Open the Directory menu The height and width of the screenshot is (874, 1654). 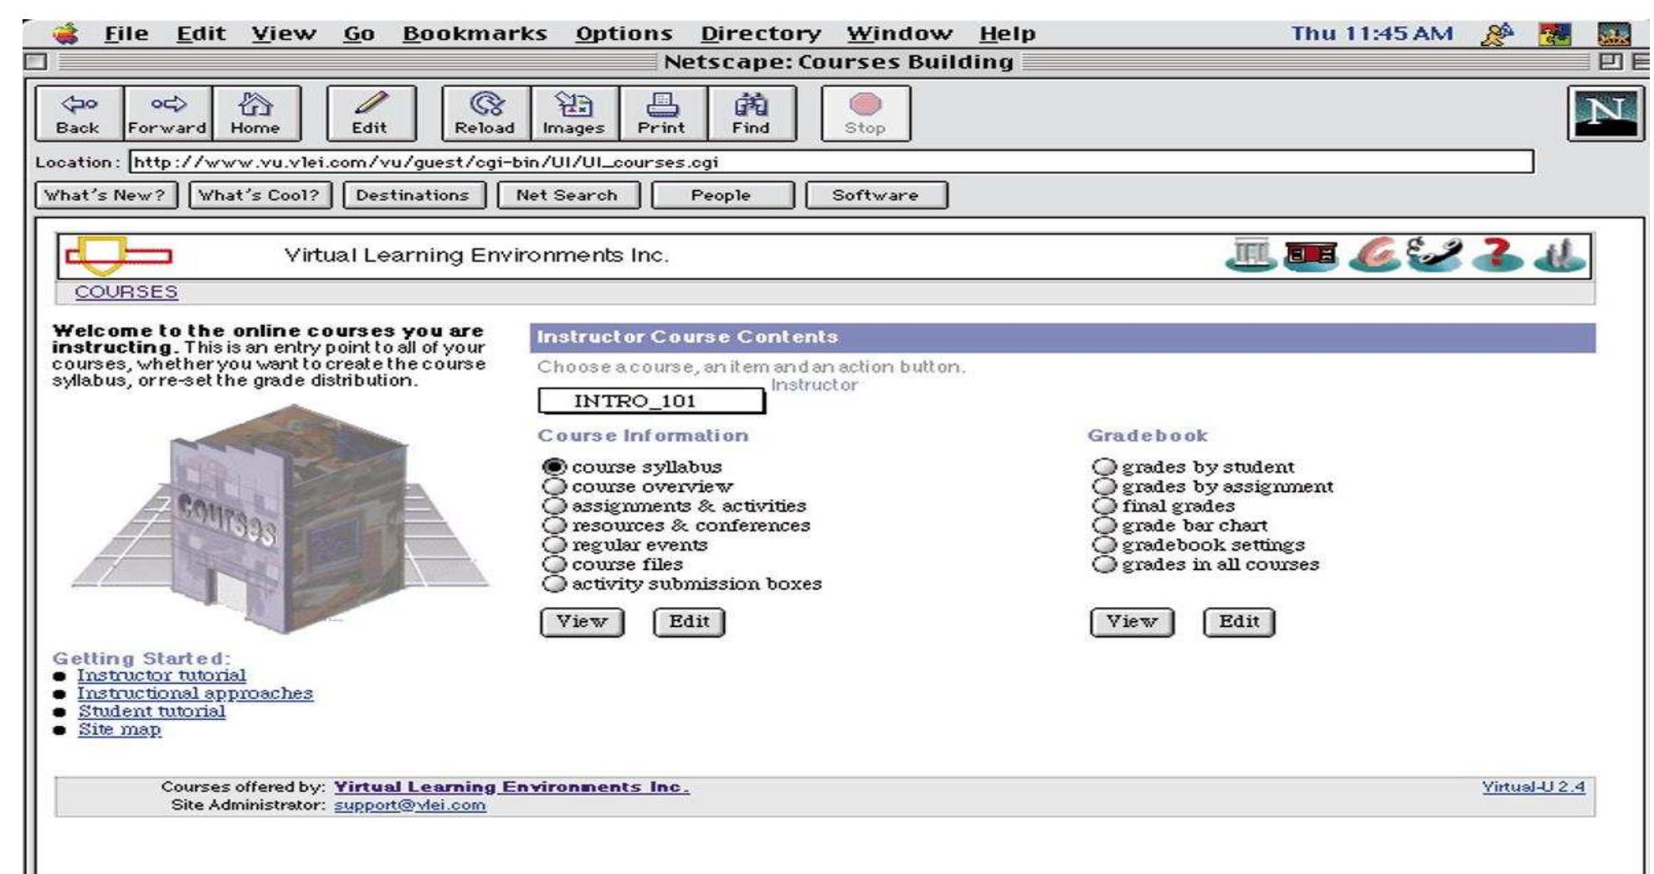[x=760, y=33]
